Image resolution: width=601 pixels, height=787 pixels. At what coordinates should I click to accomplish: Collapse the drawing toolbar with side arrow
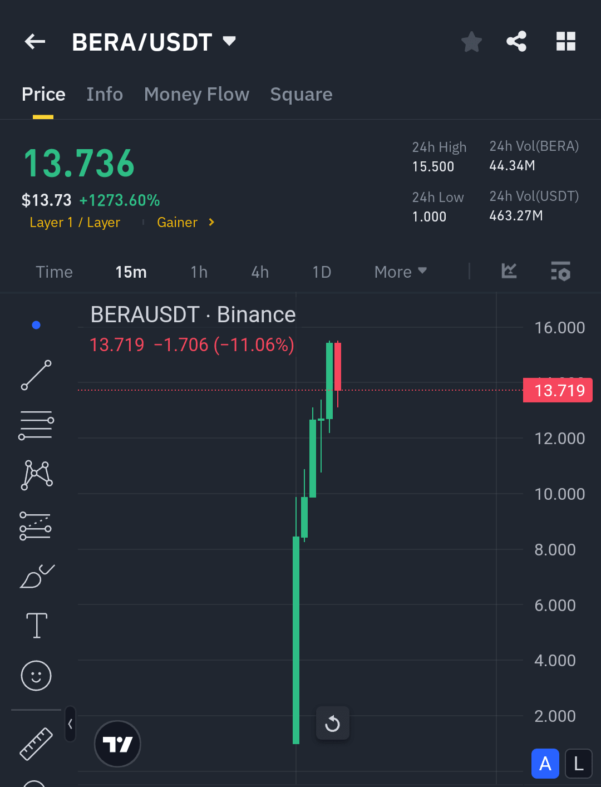(70, 724)
